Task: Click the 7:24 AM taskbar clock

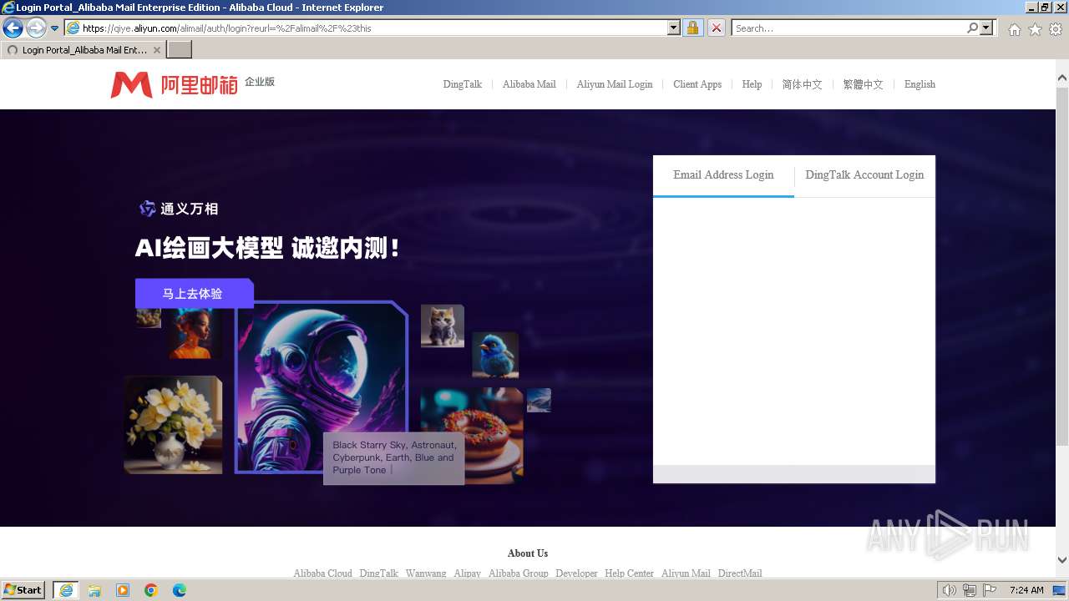Action: pos(1026,590)
